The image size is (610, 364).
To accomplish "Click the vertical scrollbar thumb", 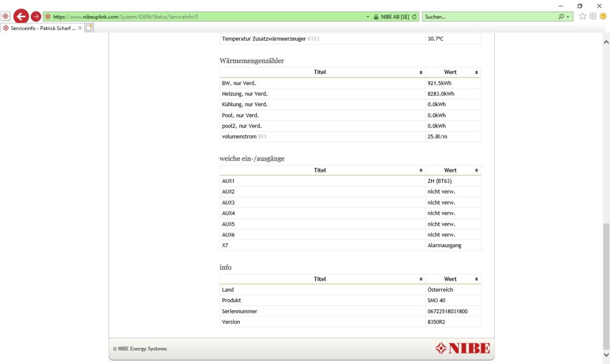I will 606,285.
